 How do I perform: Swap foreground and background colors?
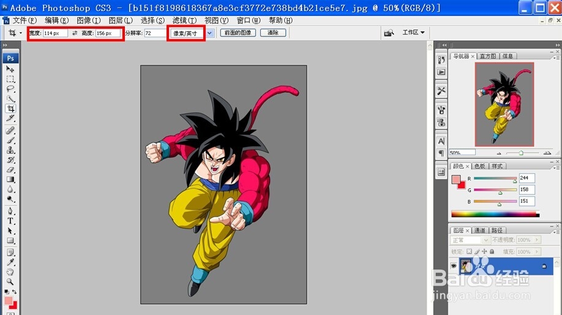14,292
